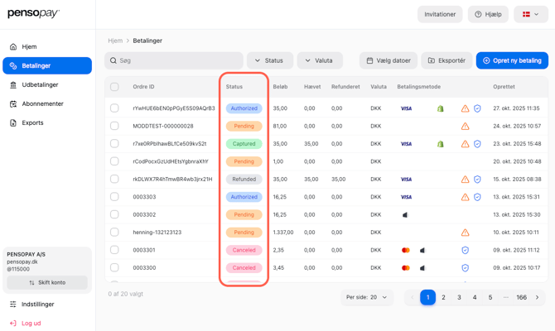Click the Visa logo for order rkDLWX7R4nTmwBR4wb3jrx21H
The image size is (555, 331).
406,180
